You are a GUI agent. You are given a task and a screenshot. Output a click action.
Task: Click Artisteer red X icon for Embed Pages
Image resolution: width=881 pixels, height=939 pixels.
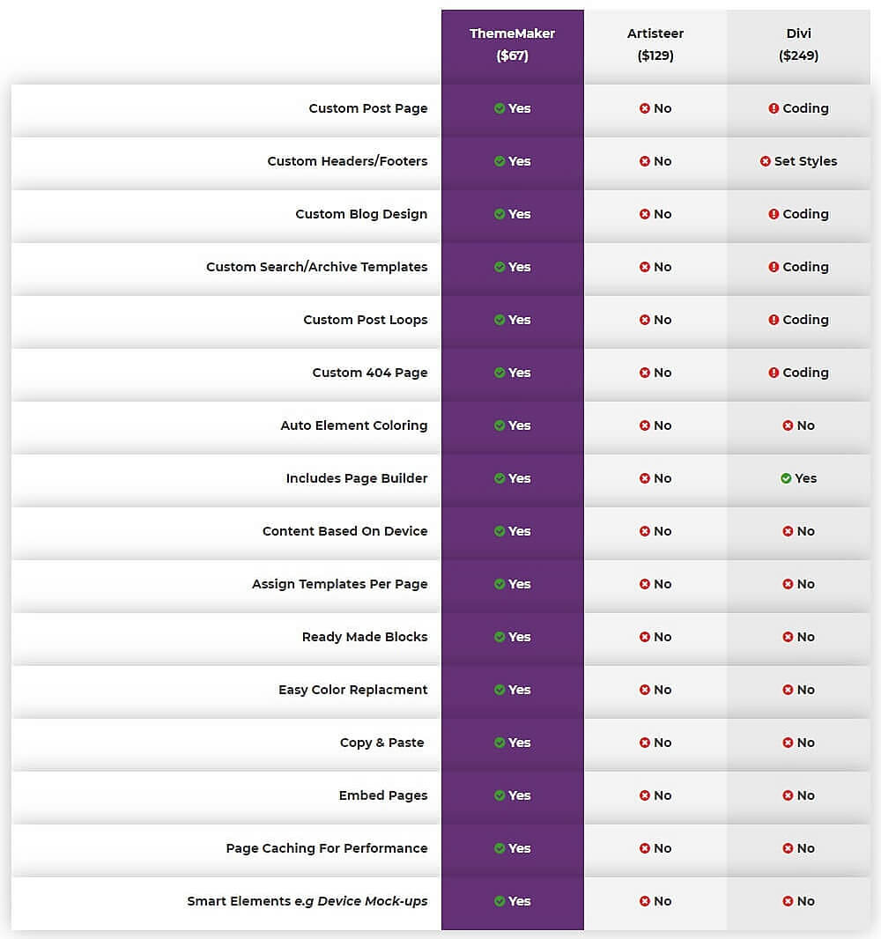pyautogui.click(x=644, y=795)
